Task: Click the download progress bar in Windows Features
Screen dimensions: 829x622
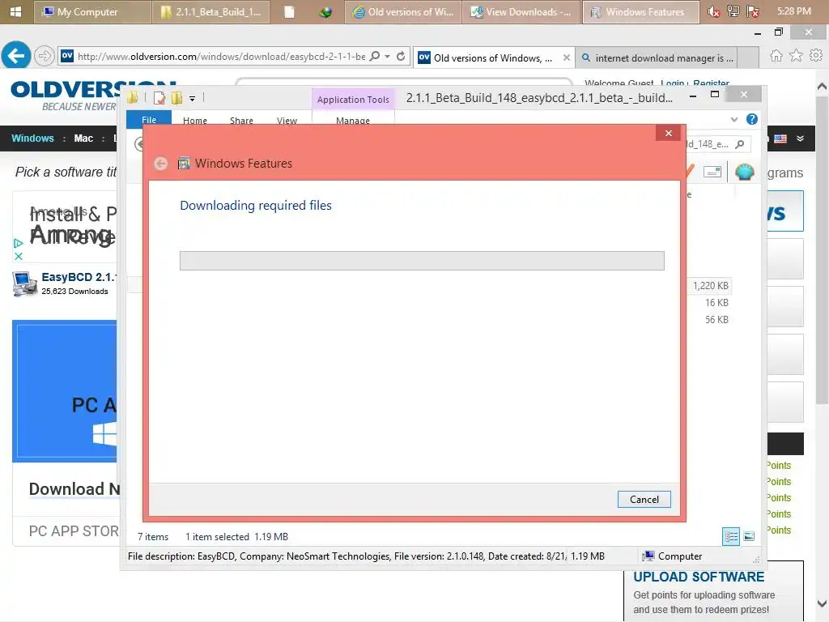Action: (422, 261)
